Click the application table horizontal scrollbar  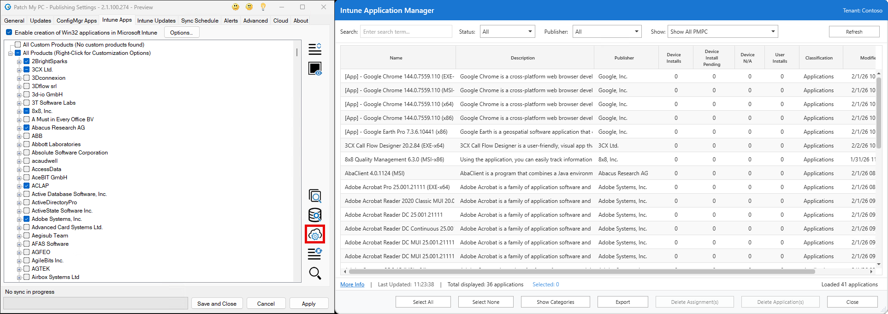click(581, 272)
